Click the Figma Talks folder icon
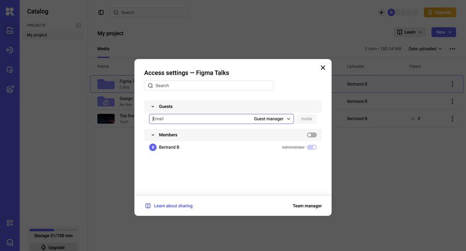 click(106, 84)
